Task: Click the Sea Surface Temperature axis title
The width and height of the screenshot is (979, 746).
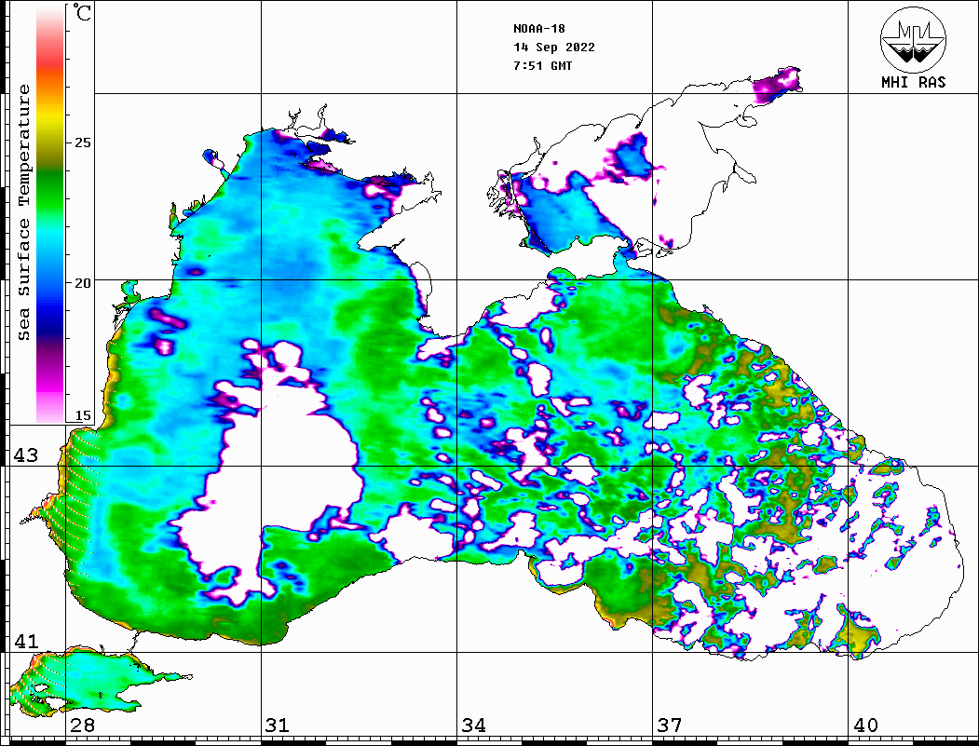Action: coord(23,212)
